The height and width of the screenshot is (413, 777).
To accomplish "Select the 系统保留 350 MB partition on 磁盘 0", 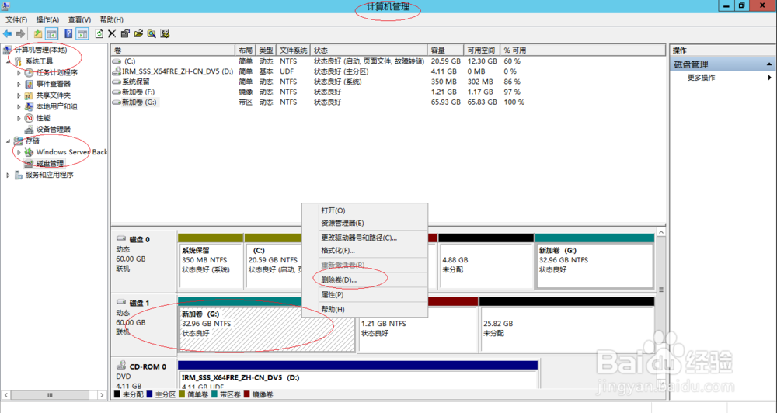I will (211, 261).
